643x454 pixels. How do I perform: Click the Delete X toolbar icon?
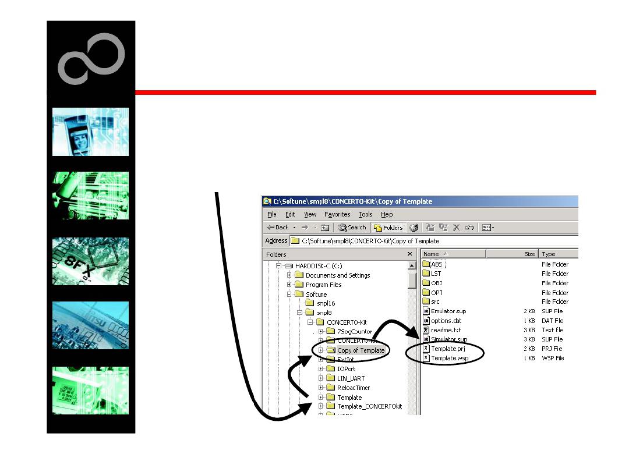click(x=457, y=228)
